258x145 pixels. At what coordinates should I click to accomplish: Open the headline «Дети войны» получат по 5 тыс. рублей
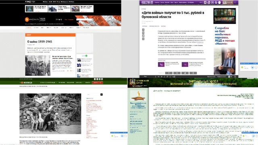173,15
